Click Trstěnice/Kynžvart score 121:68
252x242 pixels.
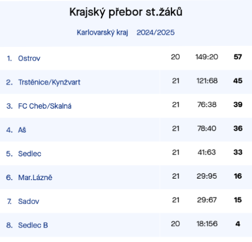207,81
